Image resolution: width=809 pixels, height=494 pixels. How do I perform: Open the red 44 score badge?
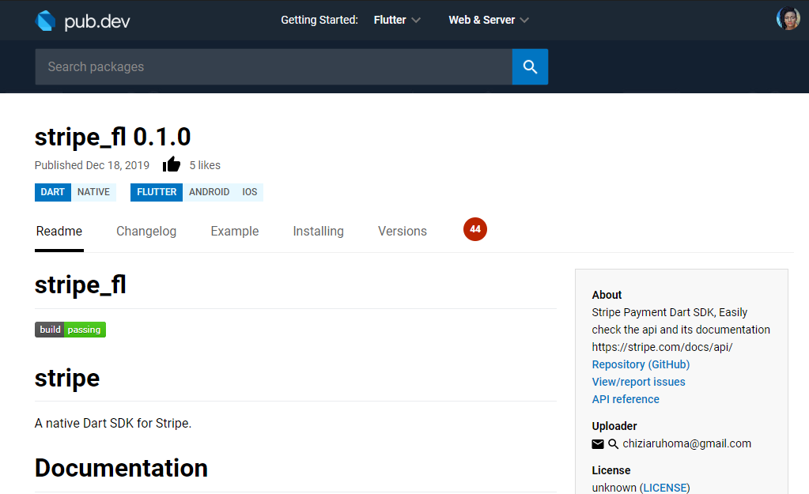474,229
